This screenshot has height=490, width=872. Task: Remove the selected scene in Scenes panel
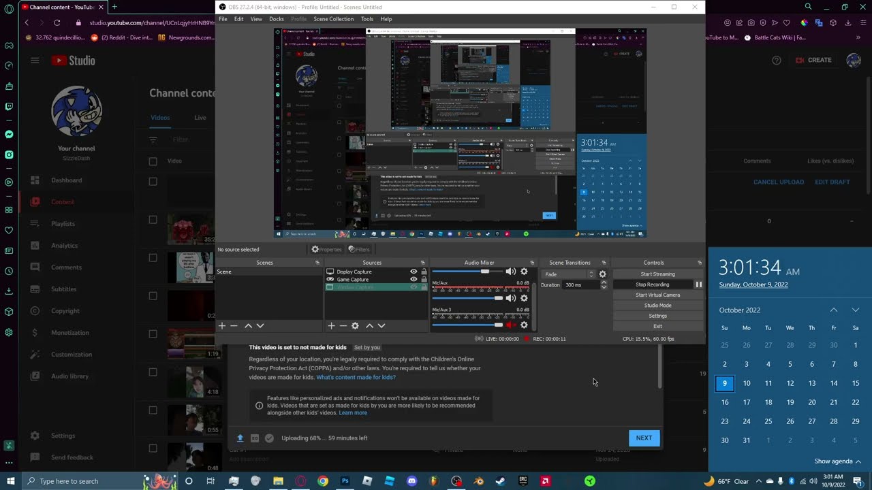coord(234,326)
